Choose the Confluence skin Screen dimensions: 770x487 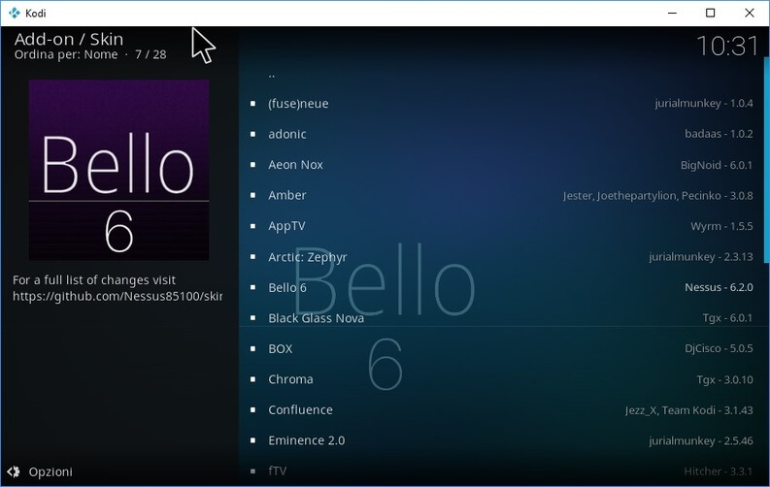tap(501, 410)
